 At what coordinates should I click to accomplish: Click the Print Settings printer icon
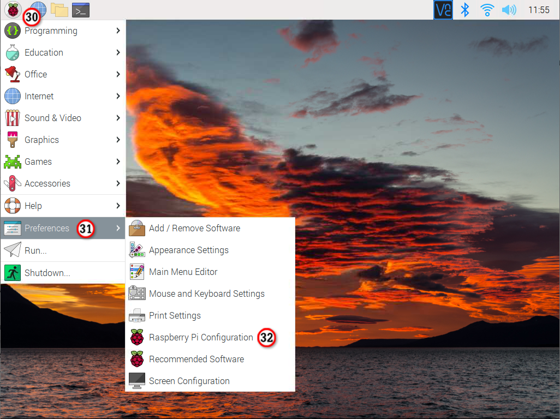[137, 315]
